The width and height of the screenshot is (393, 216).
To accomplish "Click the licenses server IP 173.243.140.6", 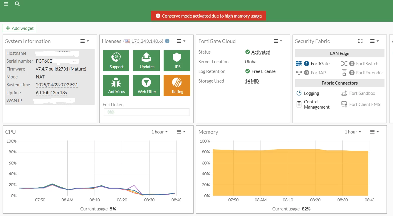I will tap(147, 41).
